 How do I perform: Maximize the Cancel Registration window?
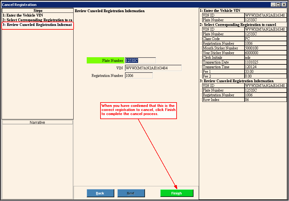278,5
